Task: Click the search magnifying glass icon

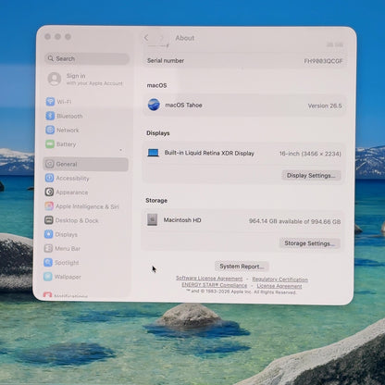Action: (51, 58)
